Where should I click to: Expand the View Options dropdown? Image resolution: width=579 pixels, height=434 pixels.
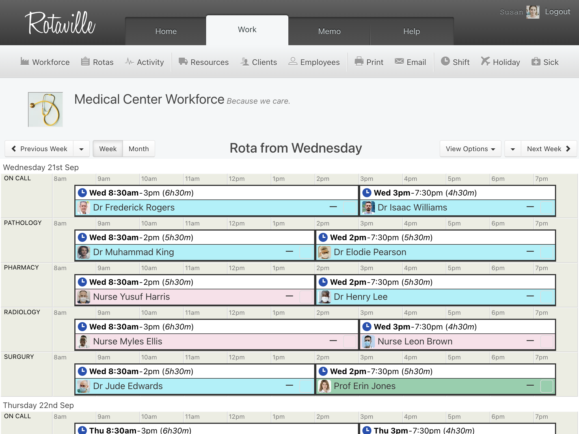470,149
